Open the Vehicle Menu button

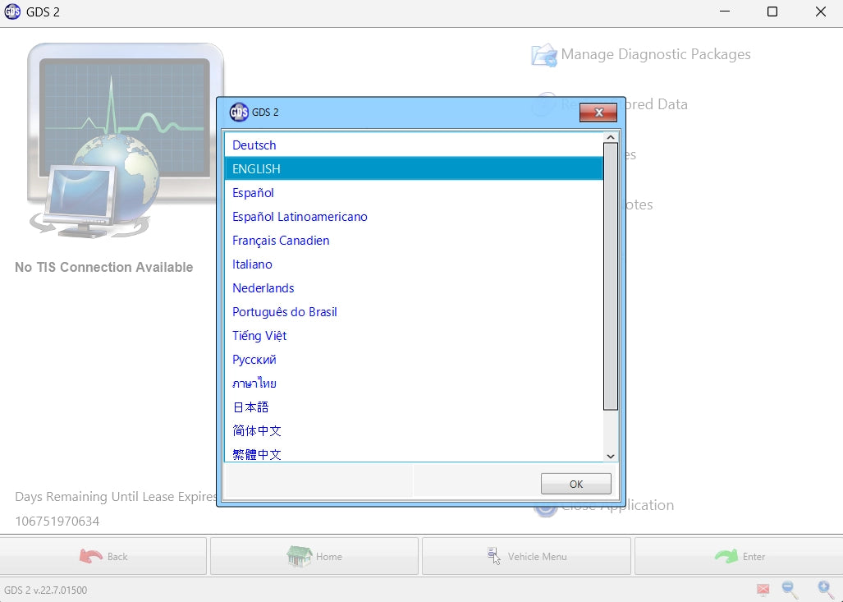tap(526, 556)
